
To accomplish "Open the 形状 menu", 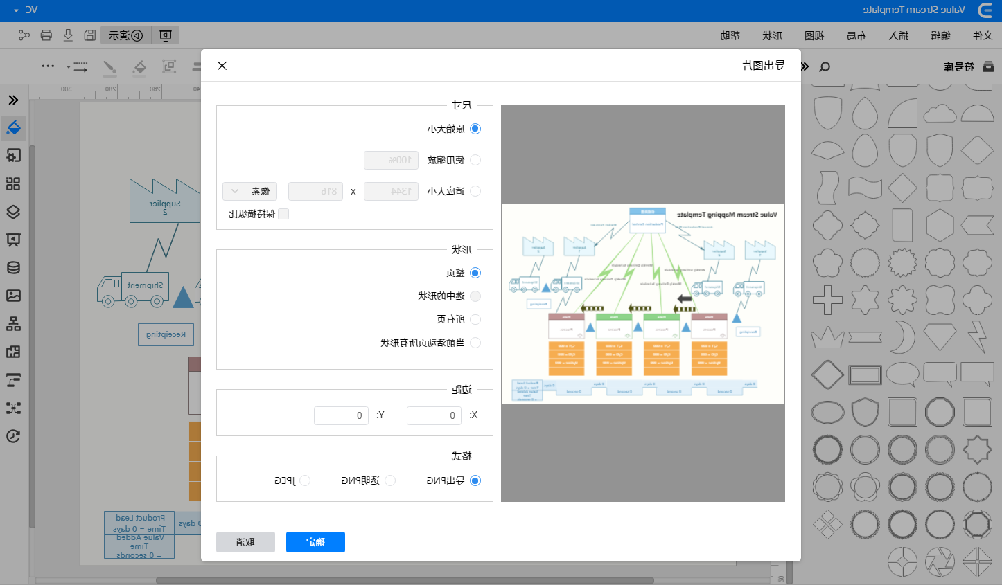I will click(773, 35).
